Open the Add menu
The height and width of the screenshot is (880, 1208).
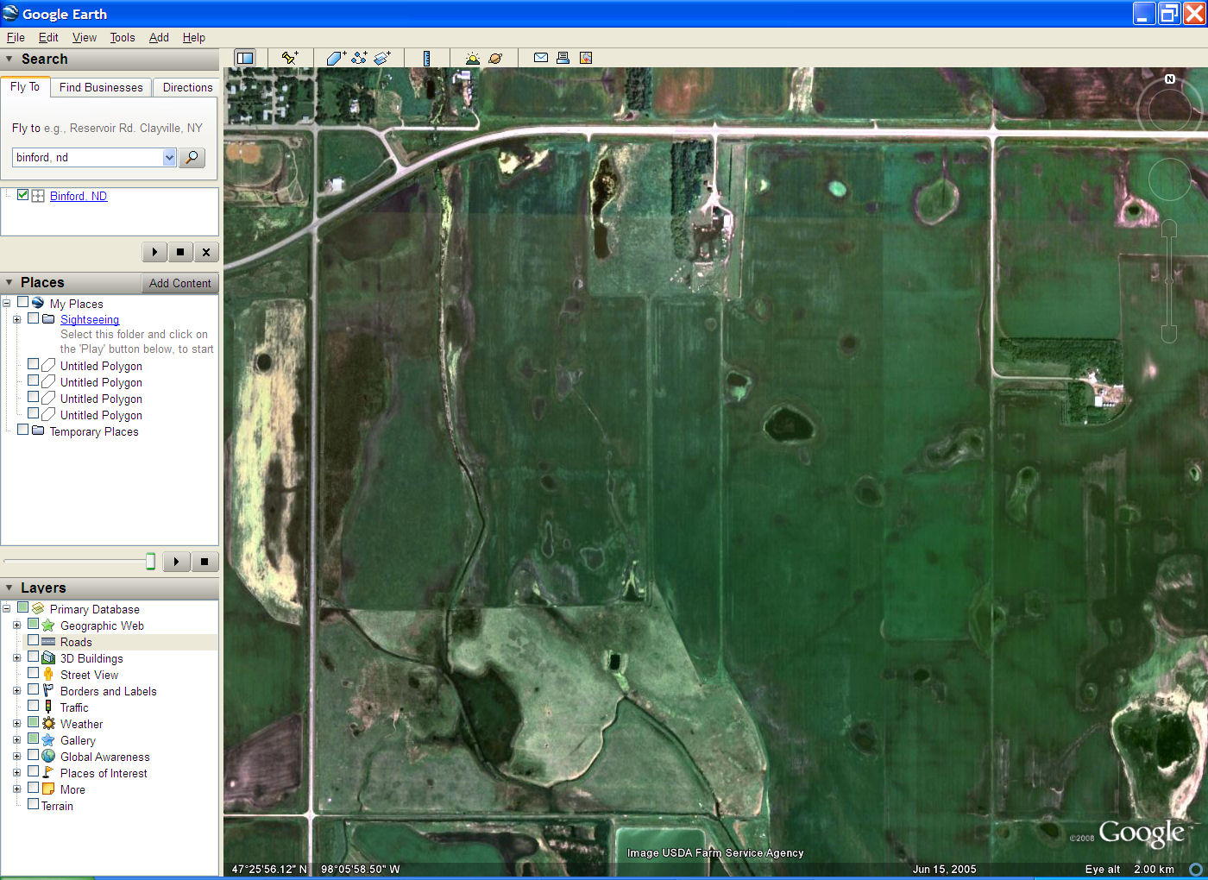[x=159, y=37]
